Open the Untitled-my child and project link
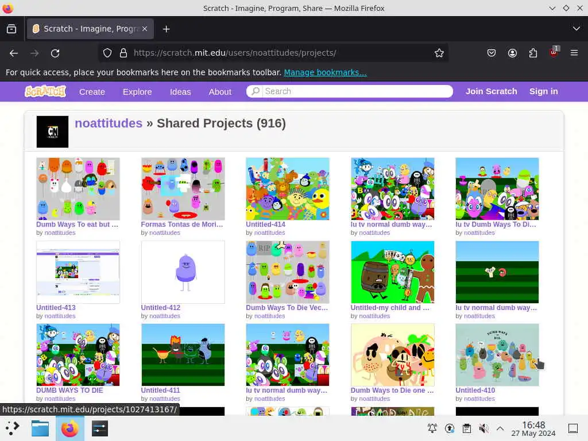This screenshot has width=588, height=441. (390, 308)
